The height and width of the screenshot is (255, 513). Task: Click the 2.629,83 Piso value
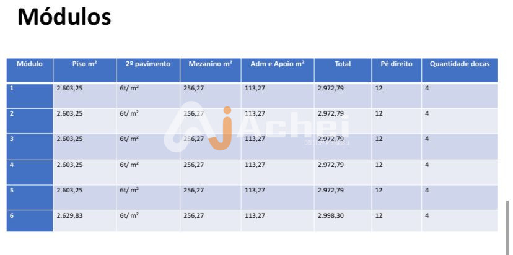(x=69, y=216)
